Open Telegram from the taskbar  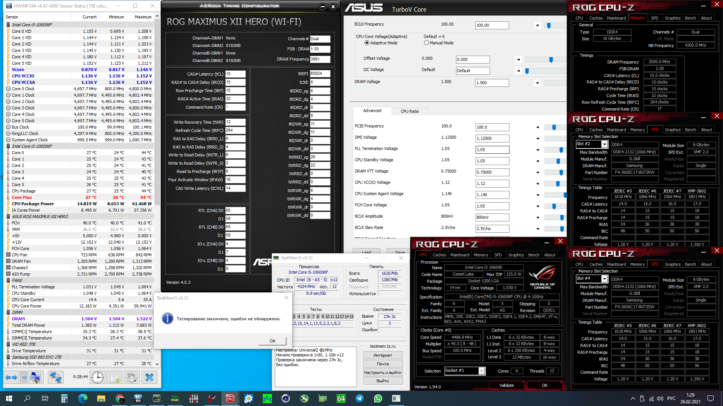click(x=360, y=398)
